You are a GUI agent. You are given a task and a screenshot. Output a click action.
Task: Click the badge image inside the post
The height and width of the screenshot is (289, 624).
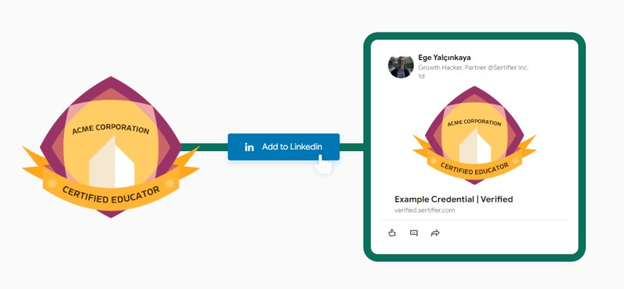point(474,136)
